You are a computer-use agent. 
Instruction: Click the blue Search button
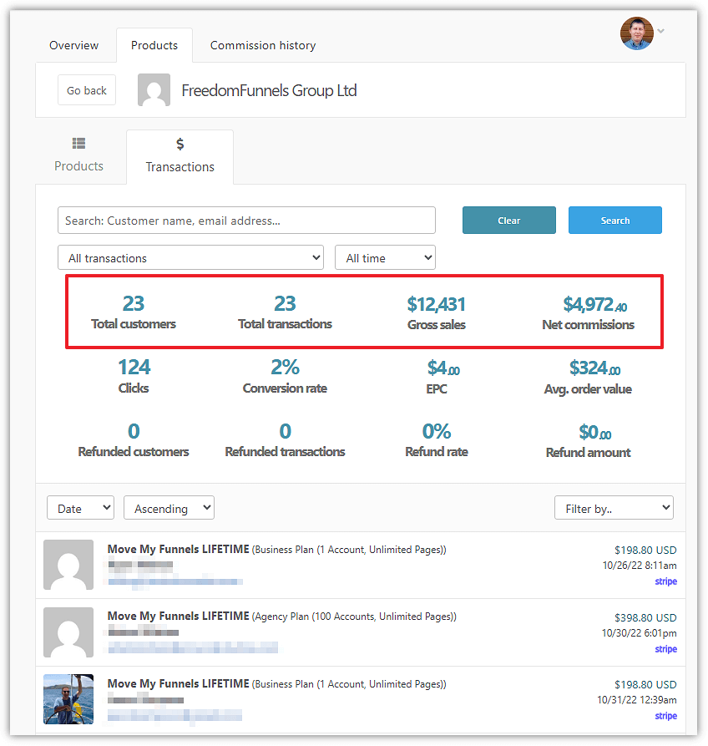pos(615,220)
